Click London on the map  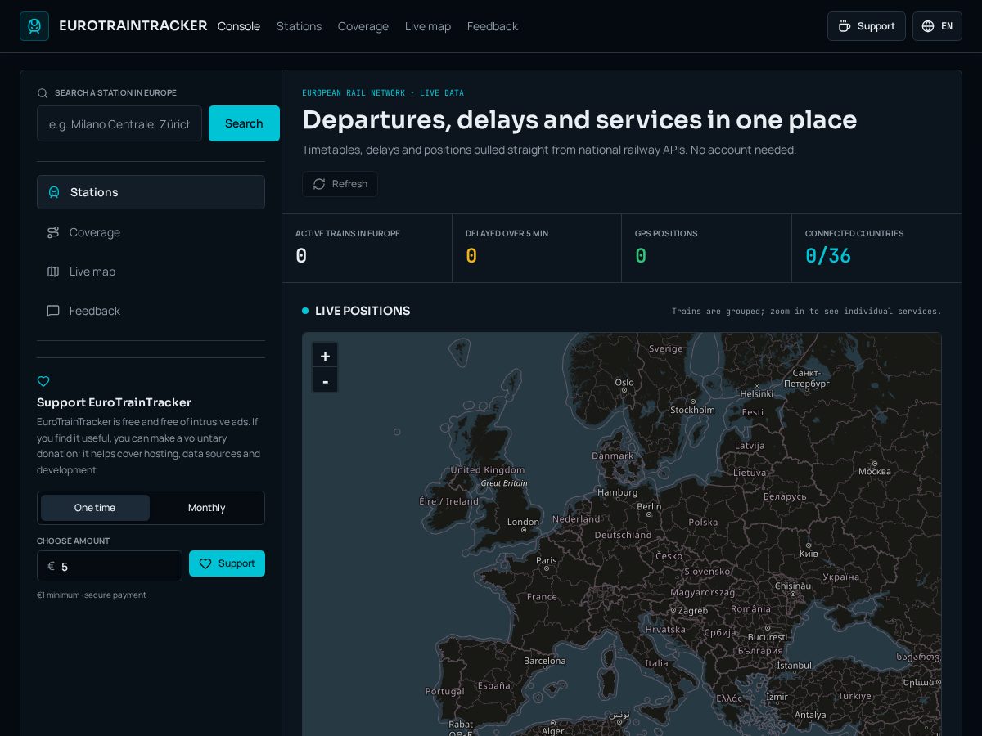pos(523,522)
